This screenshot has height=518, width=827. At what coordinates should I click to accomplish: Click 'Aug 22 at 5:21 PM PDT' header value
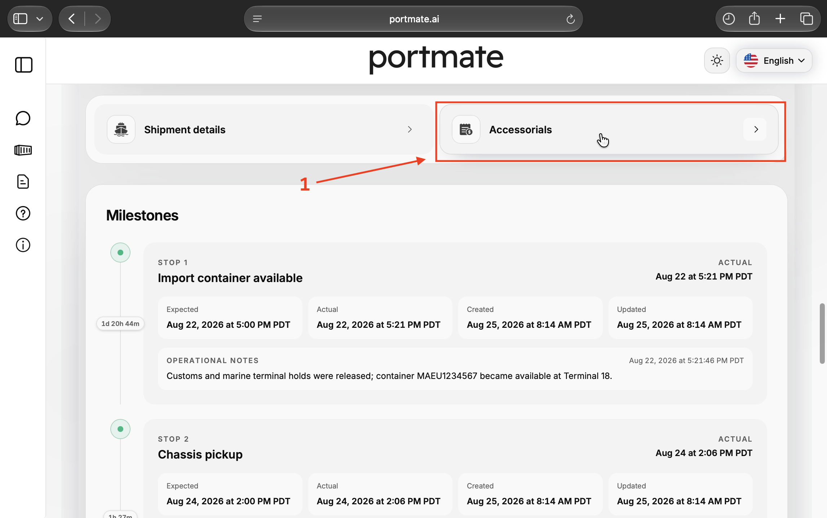click(704, 276)
